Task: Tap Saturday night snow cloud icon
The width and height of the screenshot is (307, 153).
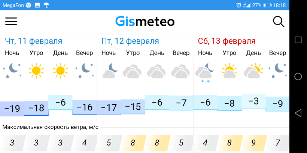Action: coord(205,72)
